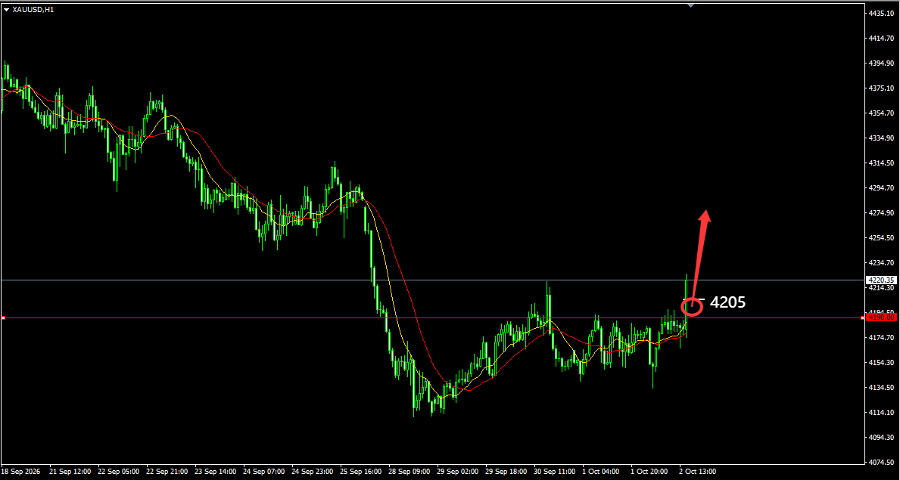The width and height of the screenshot is (900, 480).
Task: Click the 4154.30 price axis label
Action: click(x=882, y=362)
